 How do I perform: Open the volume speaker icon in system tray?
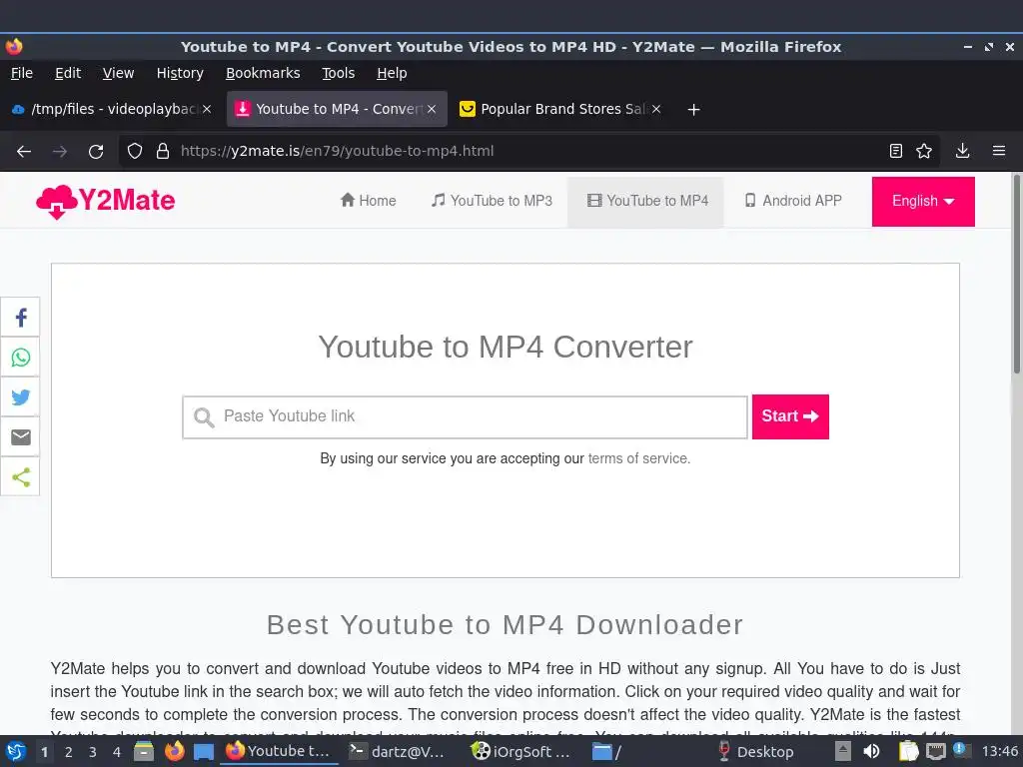tap(871, 752)
